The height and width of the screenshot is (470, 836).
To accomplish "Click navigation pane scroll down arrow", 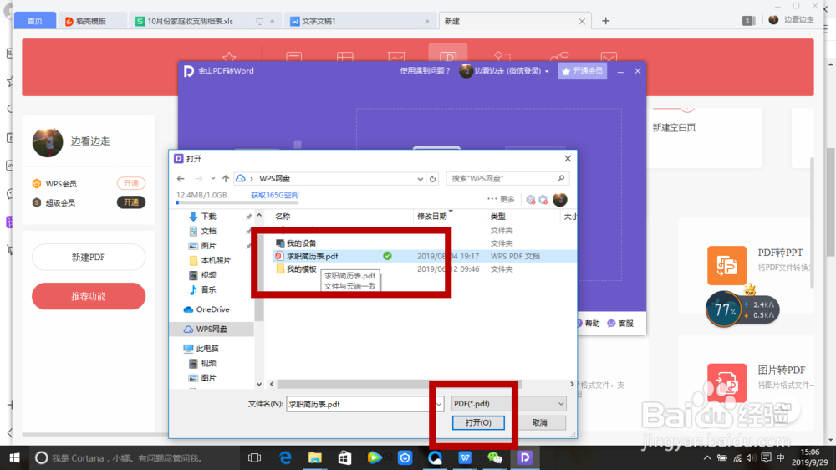I will pyautogui.click(x=259, y=384).
